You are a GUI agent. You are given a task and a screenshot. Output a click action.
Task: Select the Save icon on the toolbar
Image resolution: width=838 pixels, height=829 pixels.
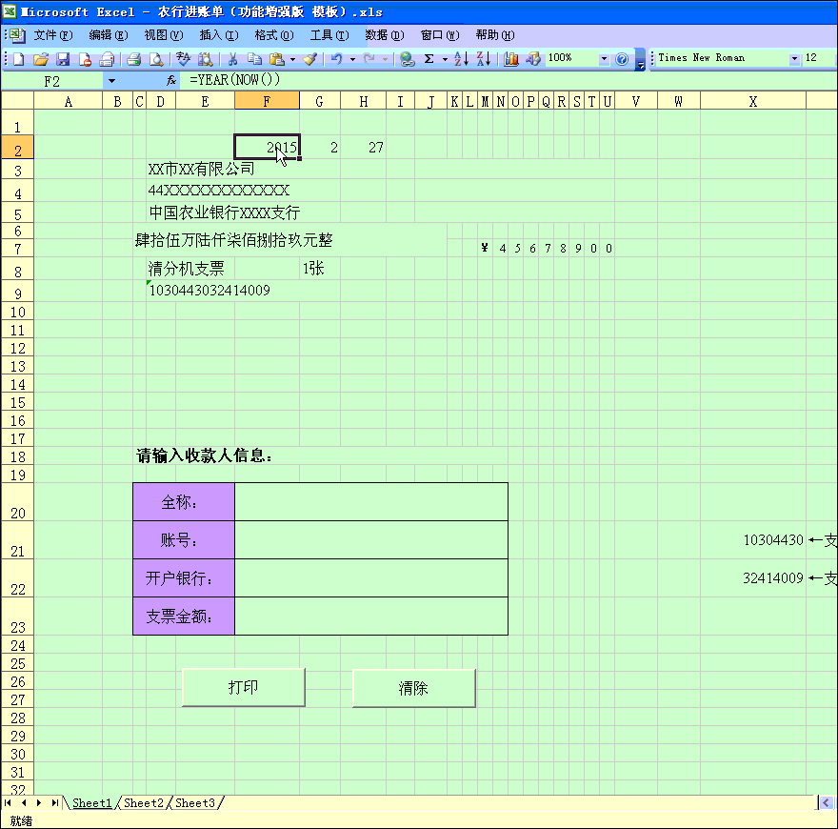pos(63,58)
